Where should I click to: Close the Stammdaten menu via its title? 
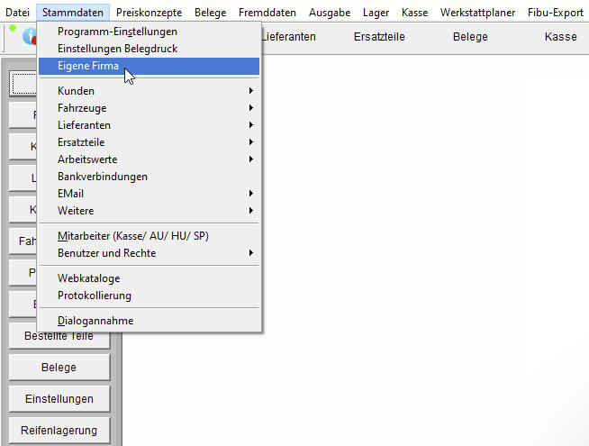(x=73, y=13)
